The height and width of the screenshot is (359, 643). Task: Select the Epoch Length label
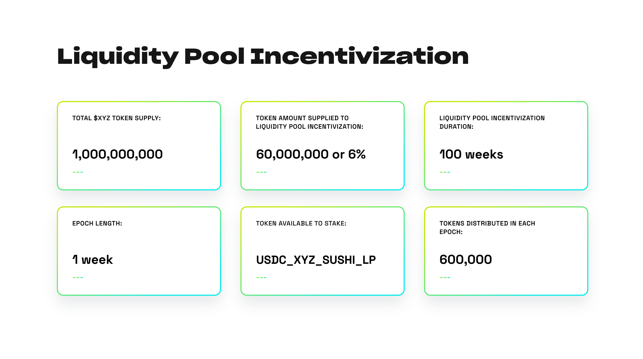(97, 223)
